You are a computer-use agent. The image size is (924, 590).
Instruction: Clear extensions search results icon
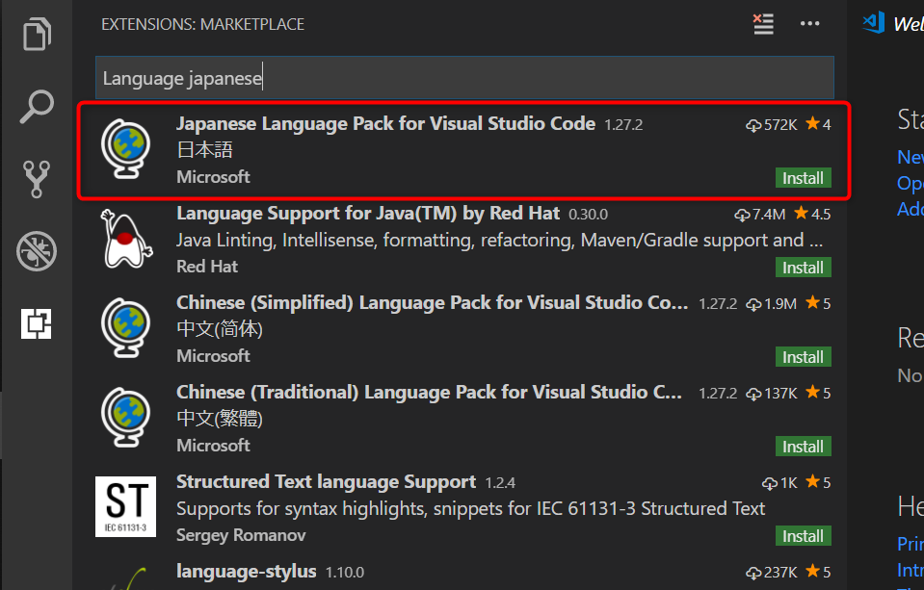763,24
